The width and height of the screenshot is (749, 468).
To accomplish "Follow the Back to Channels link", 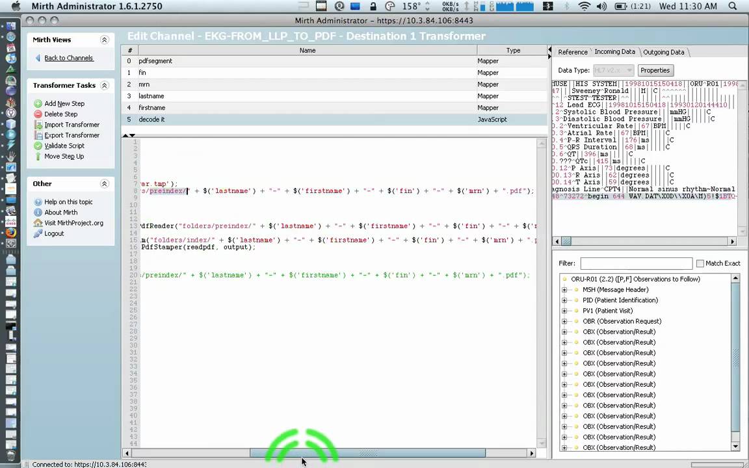I will (69, 58).
